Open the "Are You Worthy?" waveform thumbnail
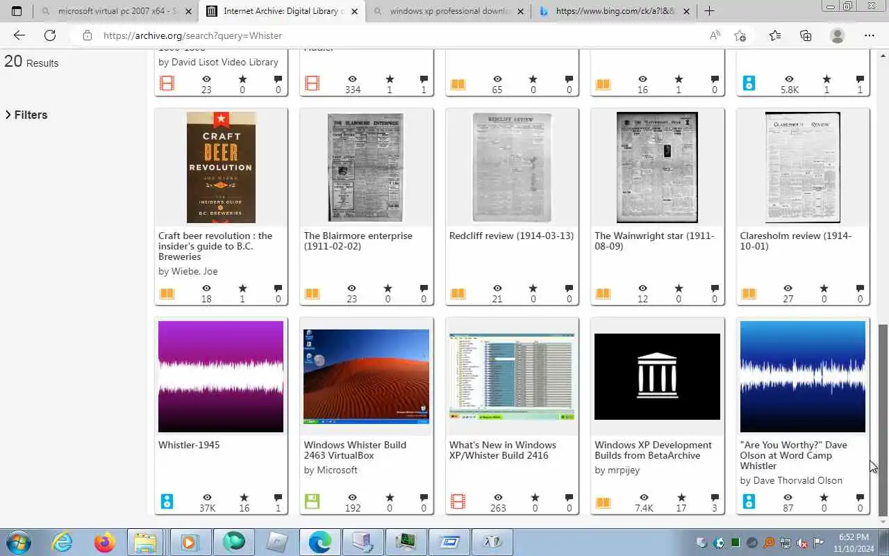This screenshot has width=889, height=556. 802,377
